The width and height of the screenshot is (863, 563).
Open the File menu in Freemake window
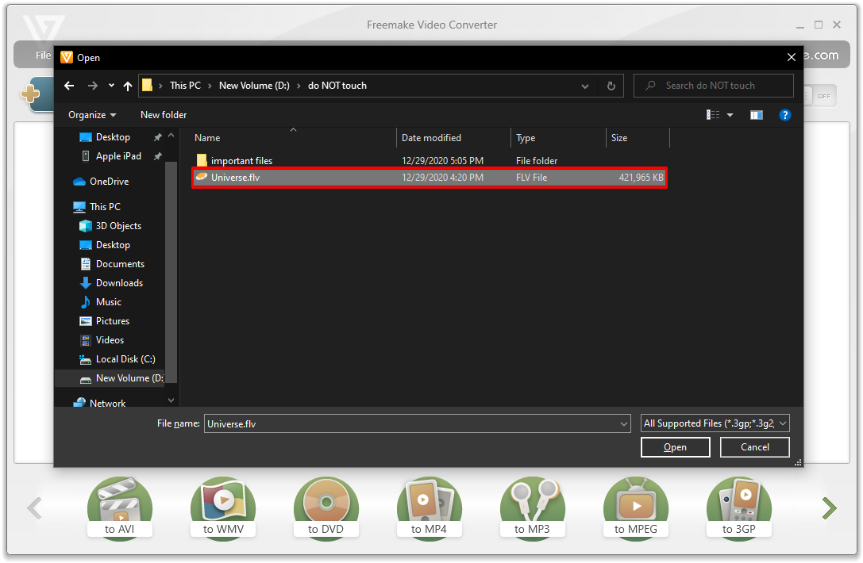[44, 55]
